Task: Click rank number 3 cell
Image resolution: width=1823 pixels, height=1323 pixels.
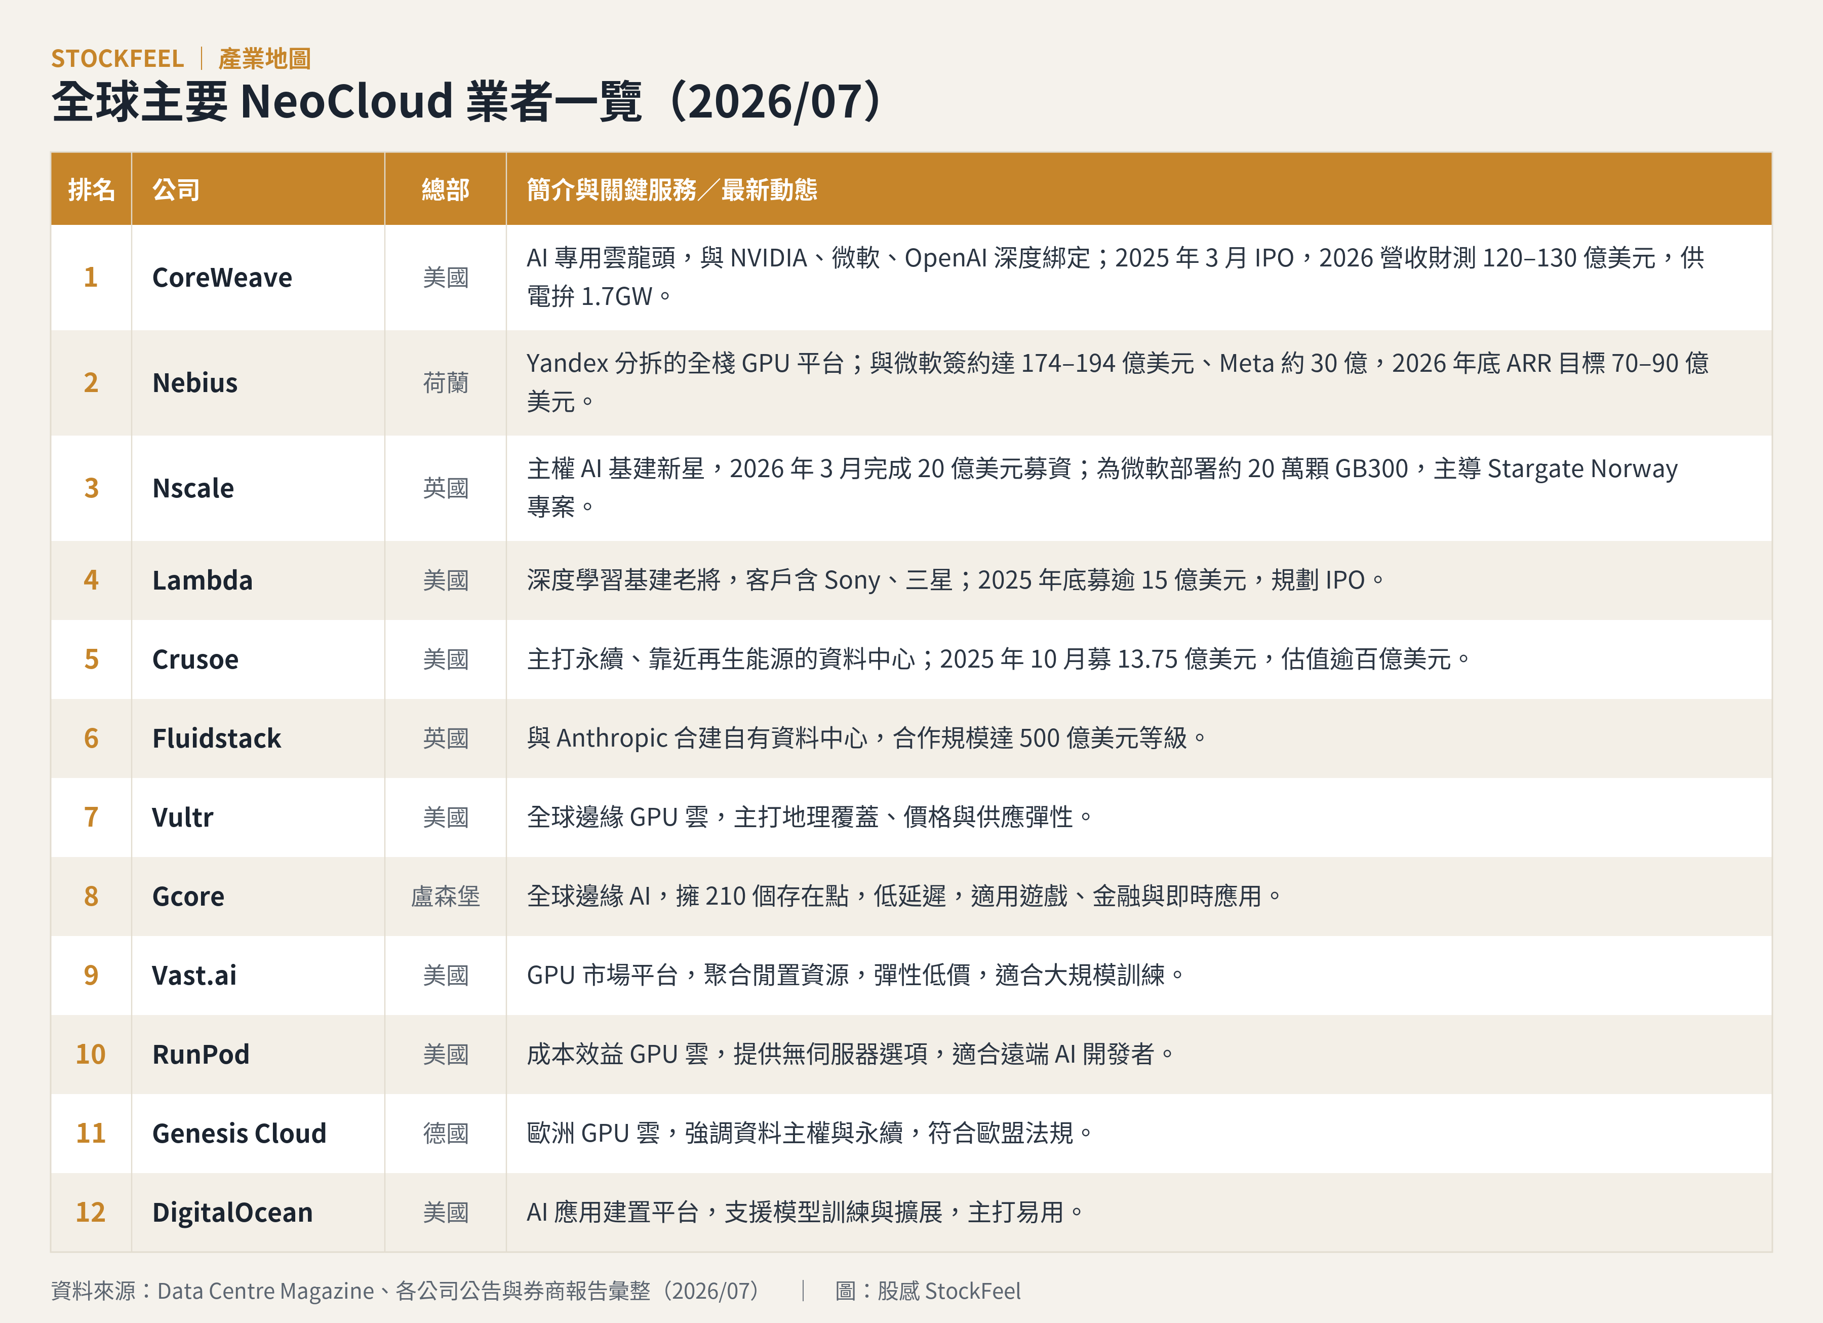Action: (91, 488)
